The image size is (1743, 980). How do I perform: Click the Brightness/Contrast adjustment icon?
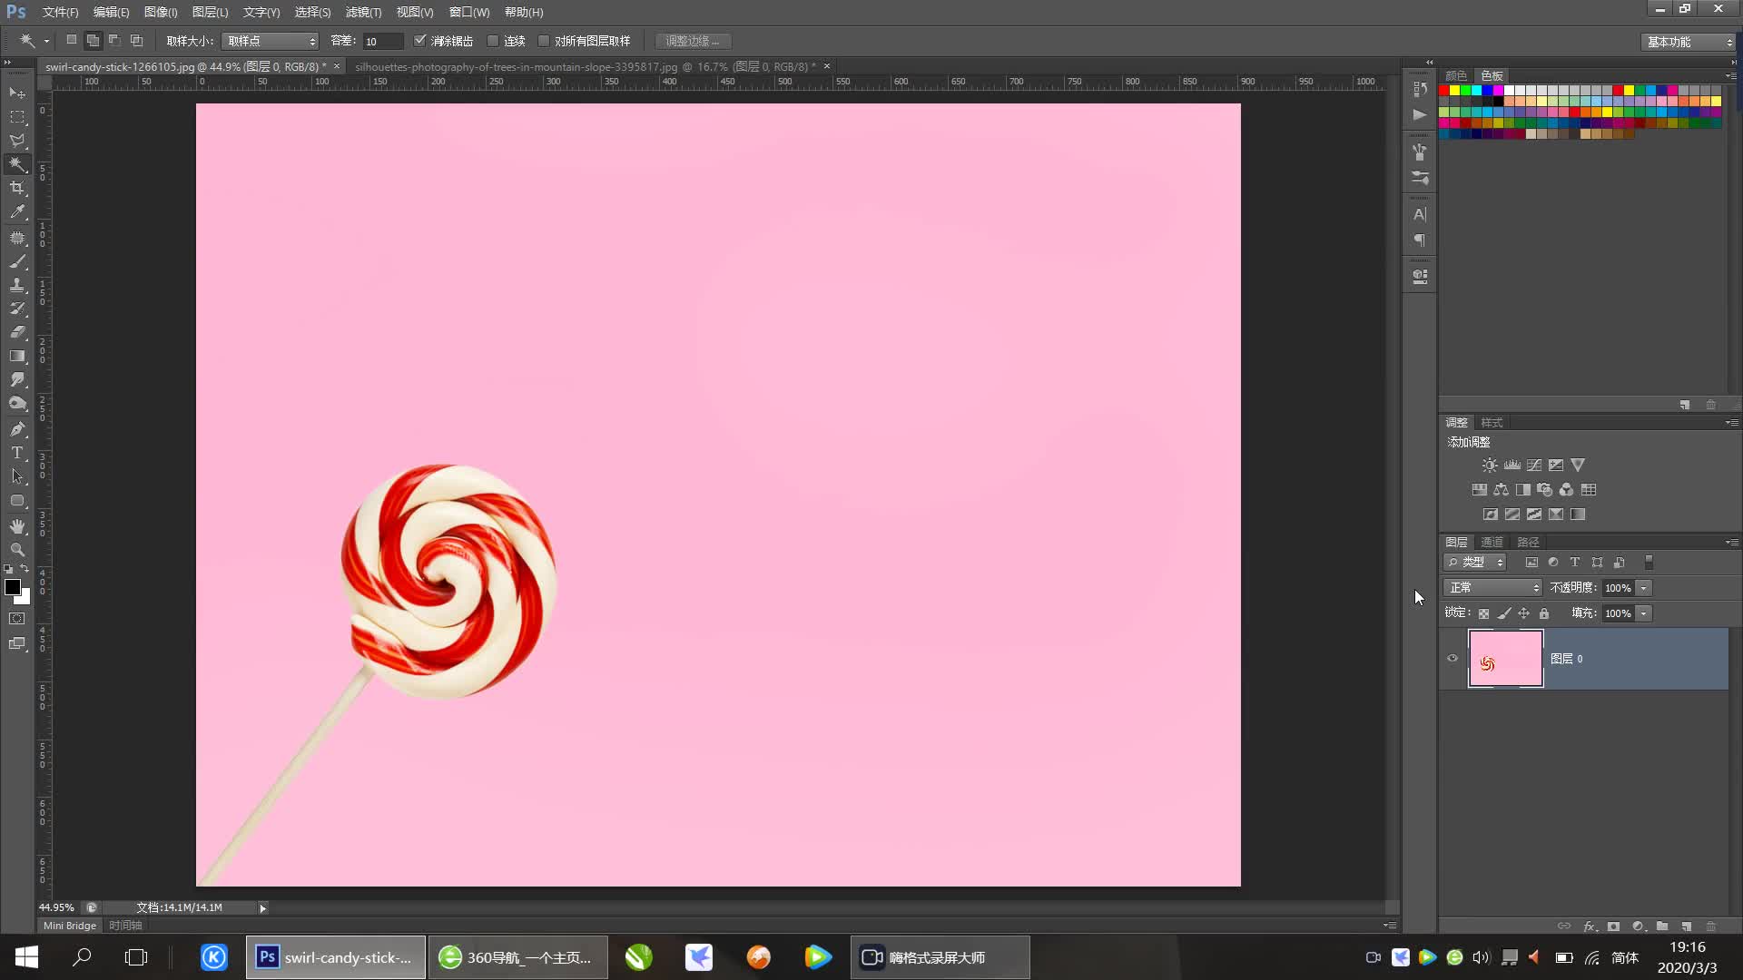[1490, 465]
